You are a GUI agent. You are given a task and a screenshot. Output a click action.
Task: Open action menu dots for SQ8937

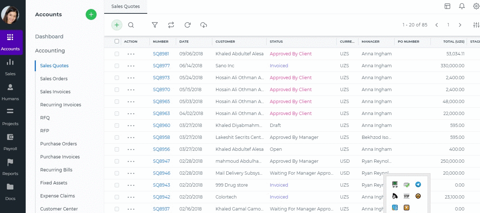tap(131, 209)
